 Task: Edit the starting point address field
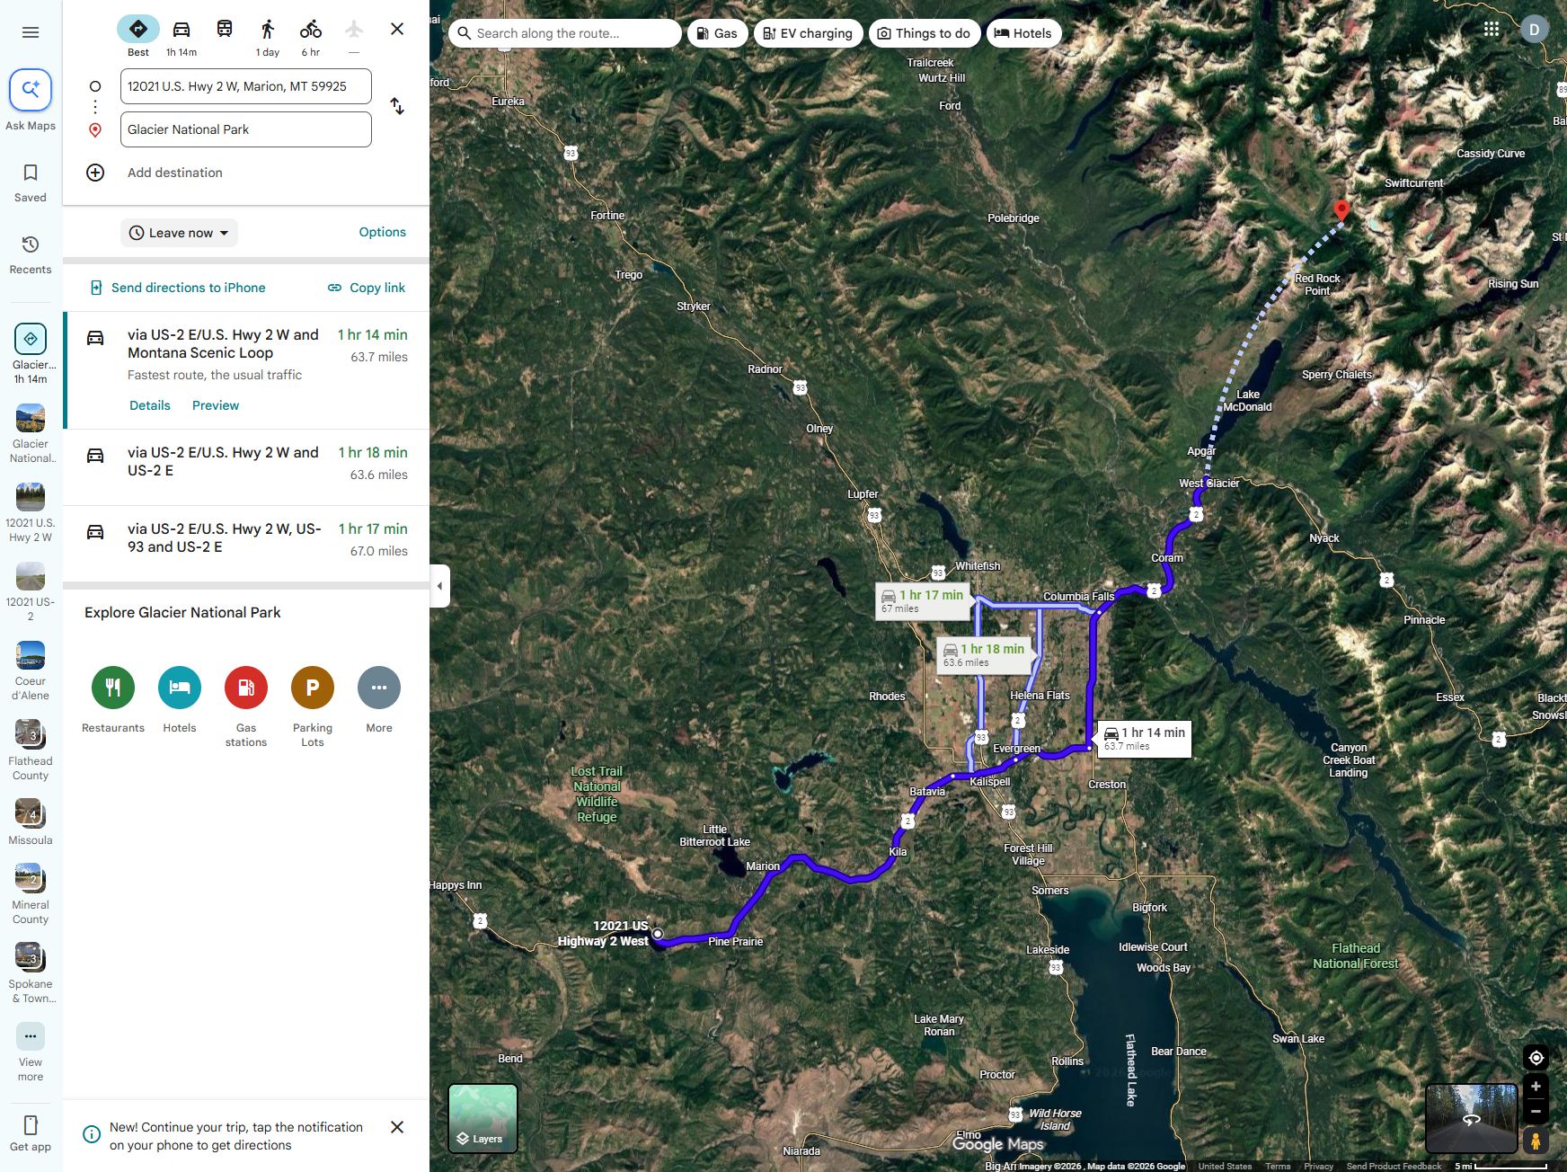[246, 86]
